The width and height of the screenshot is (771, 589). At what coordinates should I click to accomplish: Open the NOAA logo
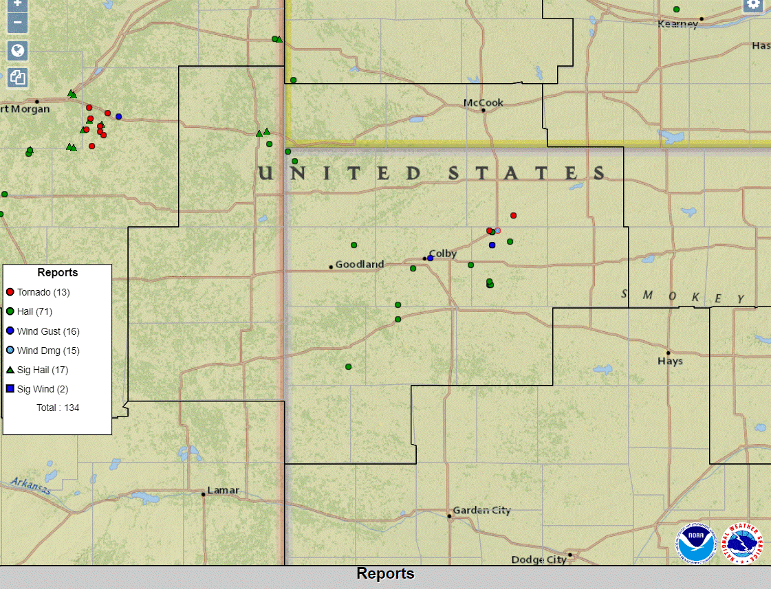click(695, 543)
